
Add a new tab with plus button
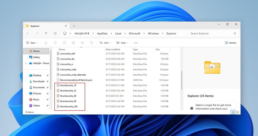coord(74,26)
